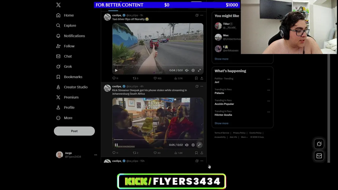338x190 pixels.
Task: Open the Follow page
Action: (65, 46)
